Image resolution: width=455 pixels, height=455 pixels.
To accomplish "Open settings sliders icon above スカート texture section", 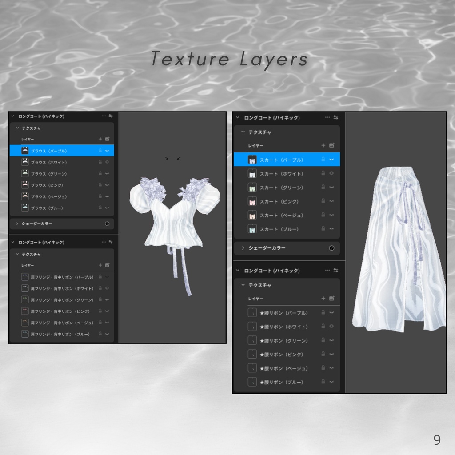I will pyautogui.click(x=336, y=117).
